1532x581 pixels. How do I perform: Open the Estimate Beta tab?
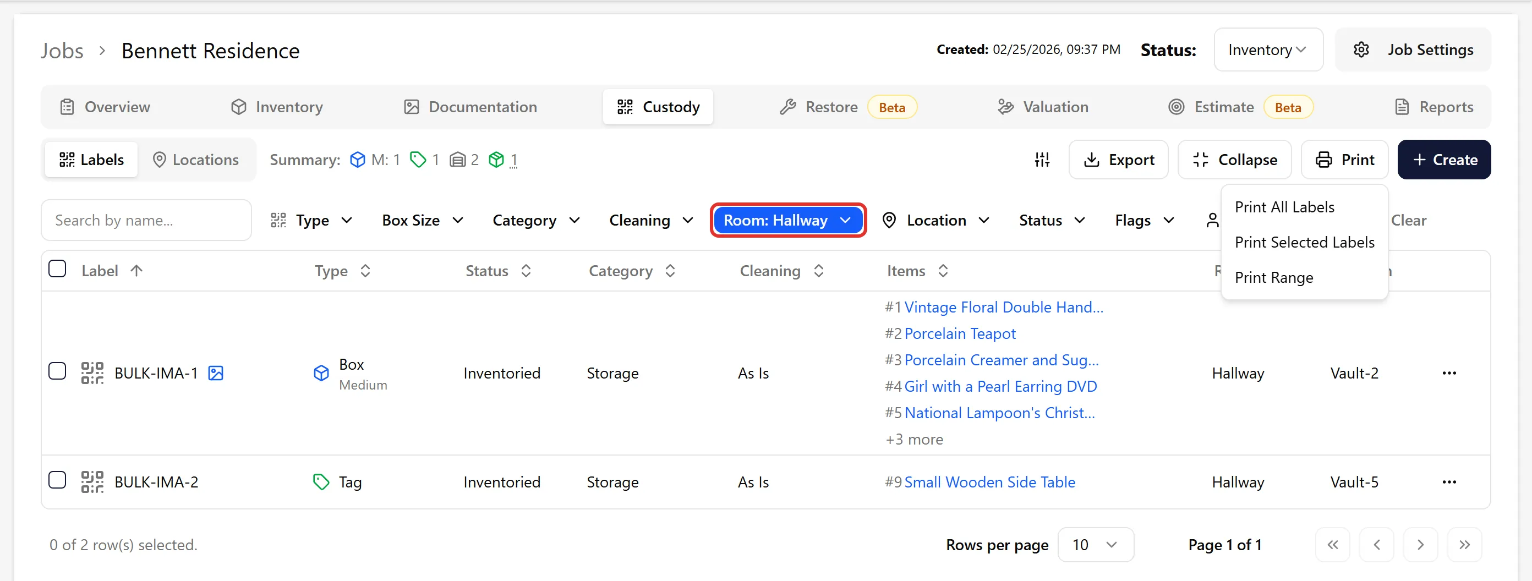coord(1240,107)
